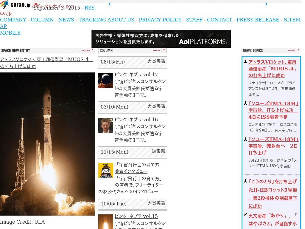
Task: Open the COMPANY menu link
Action: click(13, 20)
